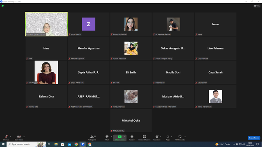
Task: Click the Zoom icon in taskbar
Action: coord(83,144)
